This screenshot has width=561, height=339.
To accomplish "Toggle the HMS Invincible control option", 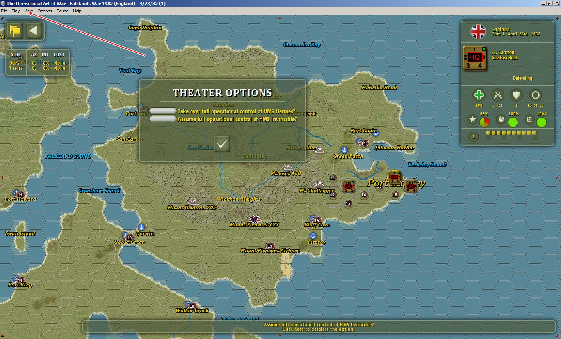I will pos(163,119).
